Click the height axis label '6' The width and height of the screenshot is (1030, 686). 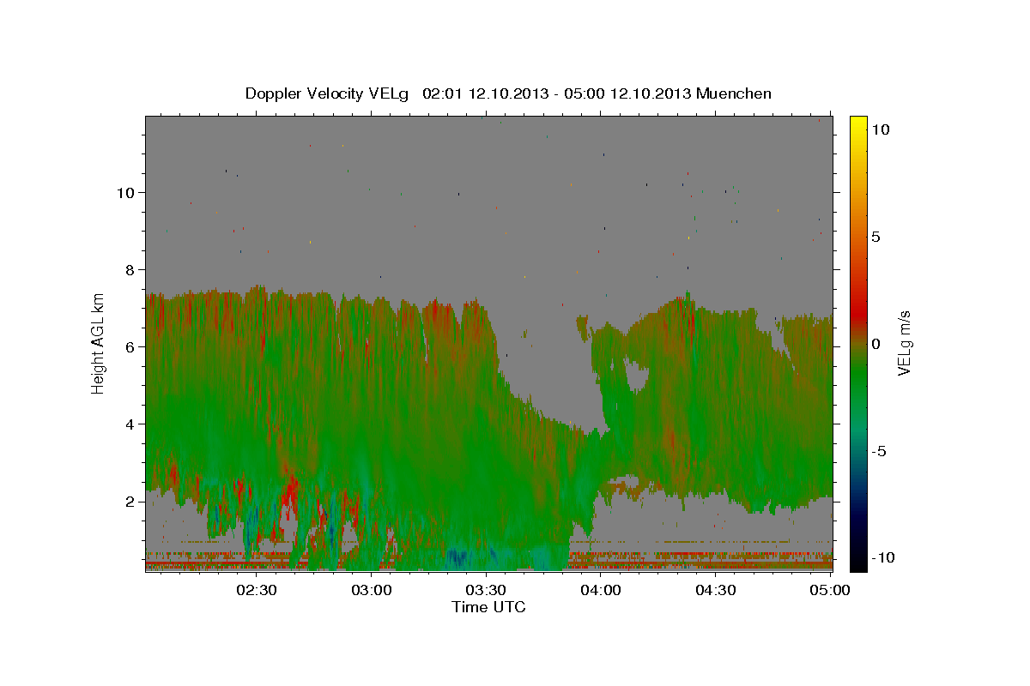coord(128,346)
